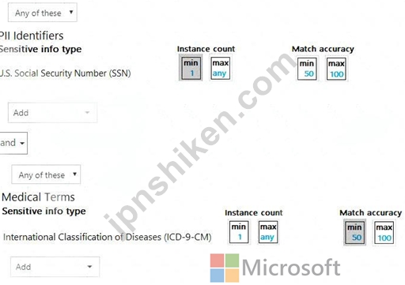Click the PII Identifiers group heading
Image resolution: width=405 pixels, height=285 pixels.
tap(32, 36)
